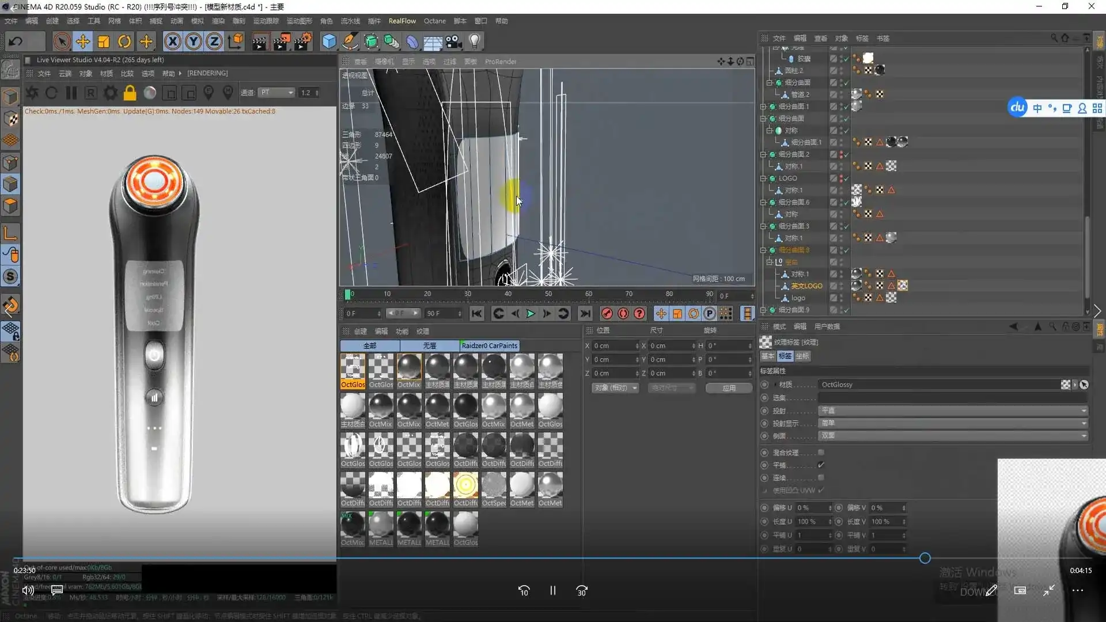1106x622 pixels.
Task: Uncheck the 平铺 checkbox
Action: click(x=821, y=465)
